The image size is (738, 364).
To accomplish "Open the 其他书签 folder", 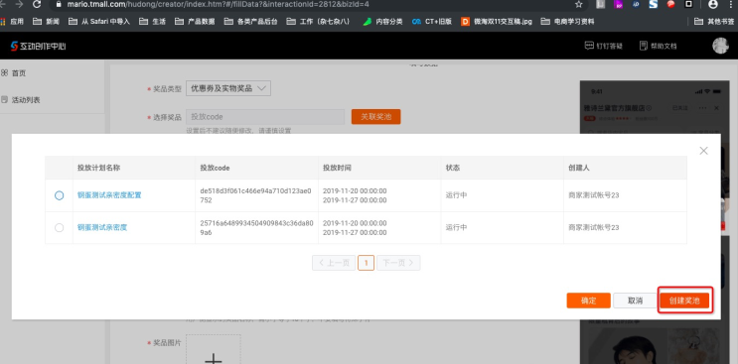I will (x=714, y=22).
